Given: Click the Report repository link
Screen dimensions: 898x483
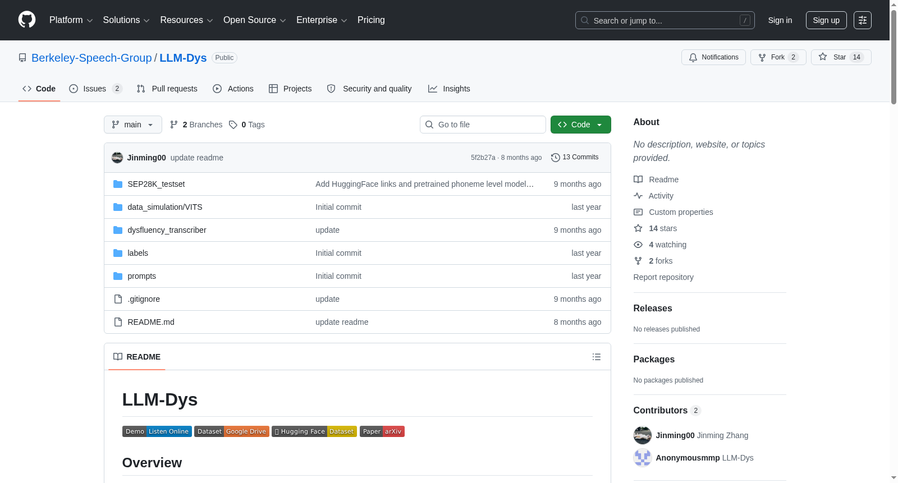Looking at the screenshot, I should (663, 277).
